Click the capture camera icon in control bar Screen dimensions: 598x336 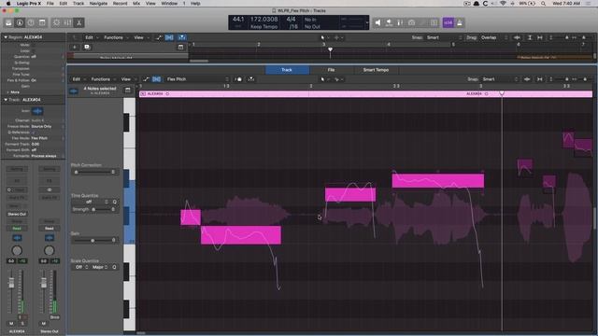411,22
